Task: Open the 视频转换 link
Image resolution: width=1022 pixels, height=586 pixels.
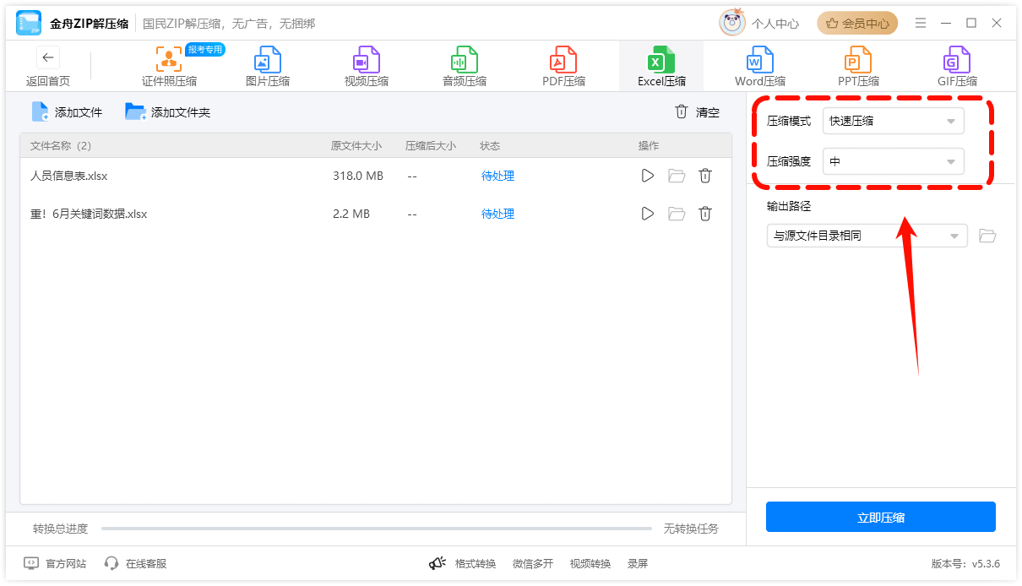Action: point(590,563)
